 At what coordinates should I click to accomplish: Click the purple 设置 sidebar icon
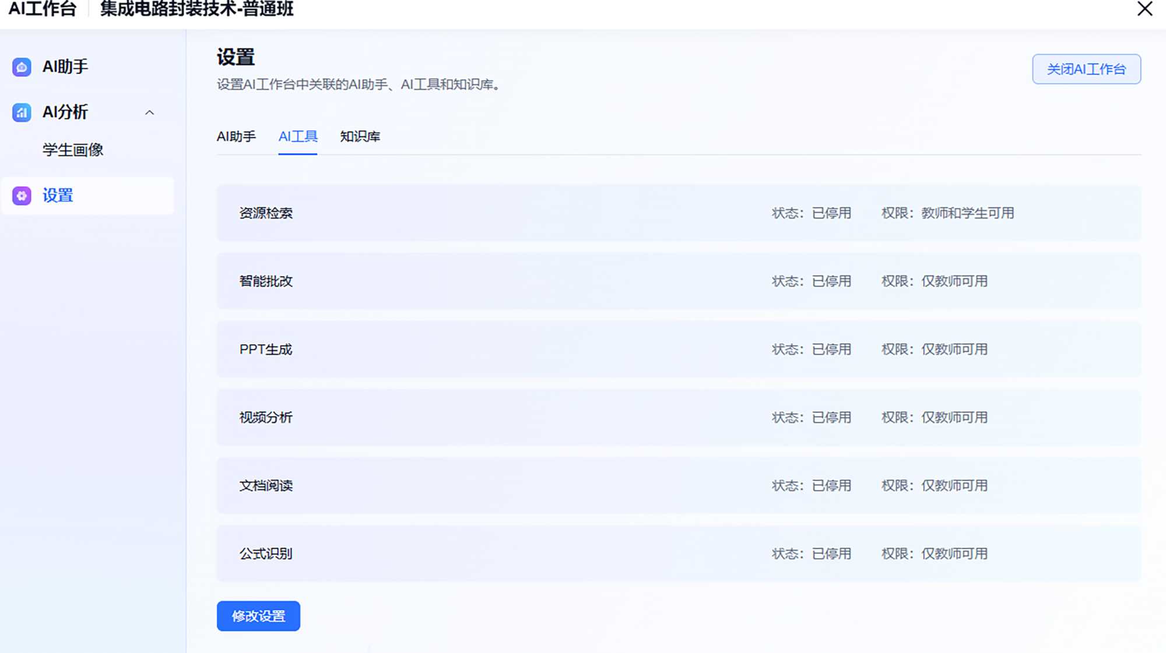[22, 196]
